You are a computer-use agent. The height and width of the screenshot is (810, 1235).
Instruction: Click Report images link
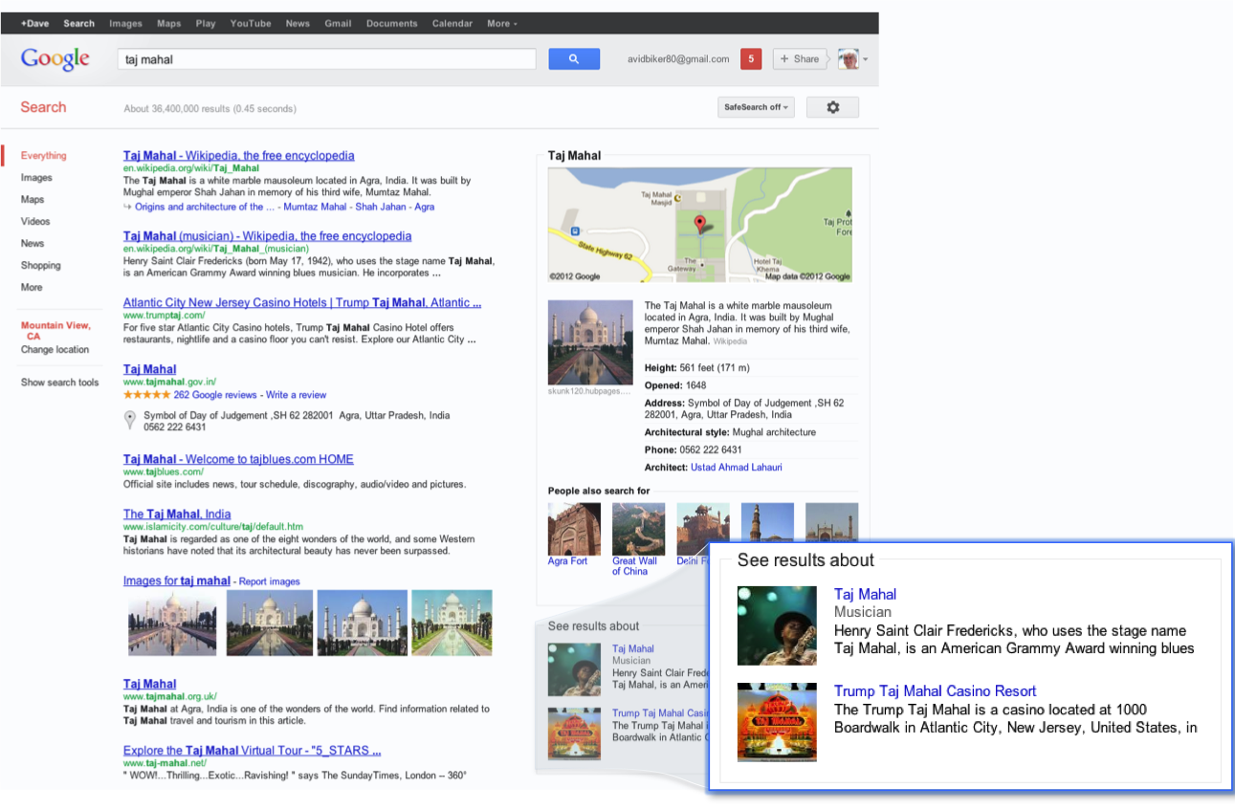point(270,581)
